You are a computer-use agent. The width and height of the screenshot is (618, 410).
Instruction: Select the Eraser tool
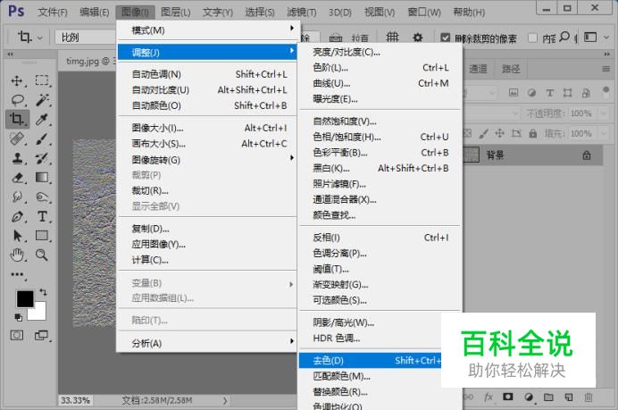point(17,178)
